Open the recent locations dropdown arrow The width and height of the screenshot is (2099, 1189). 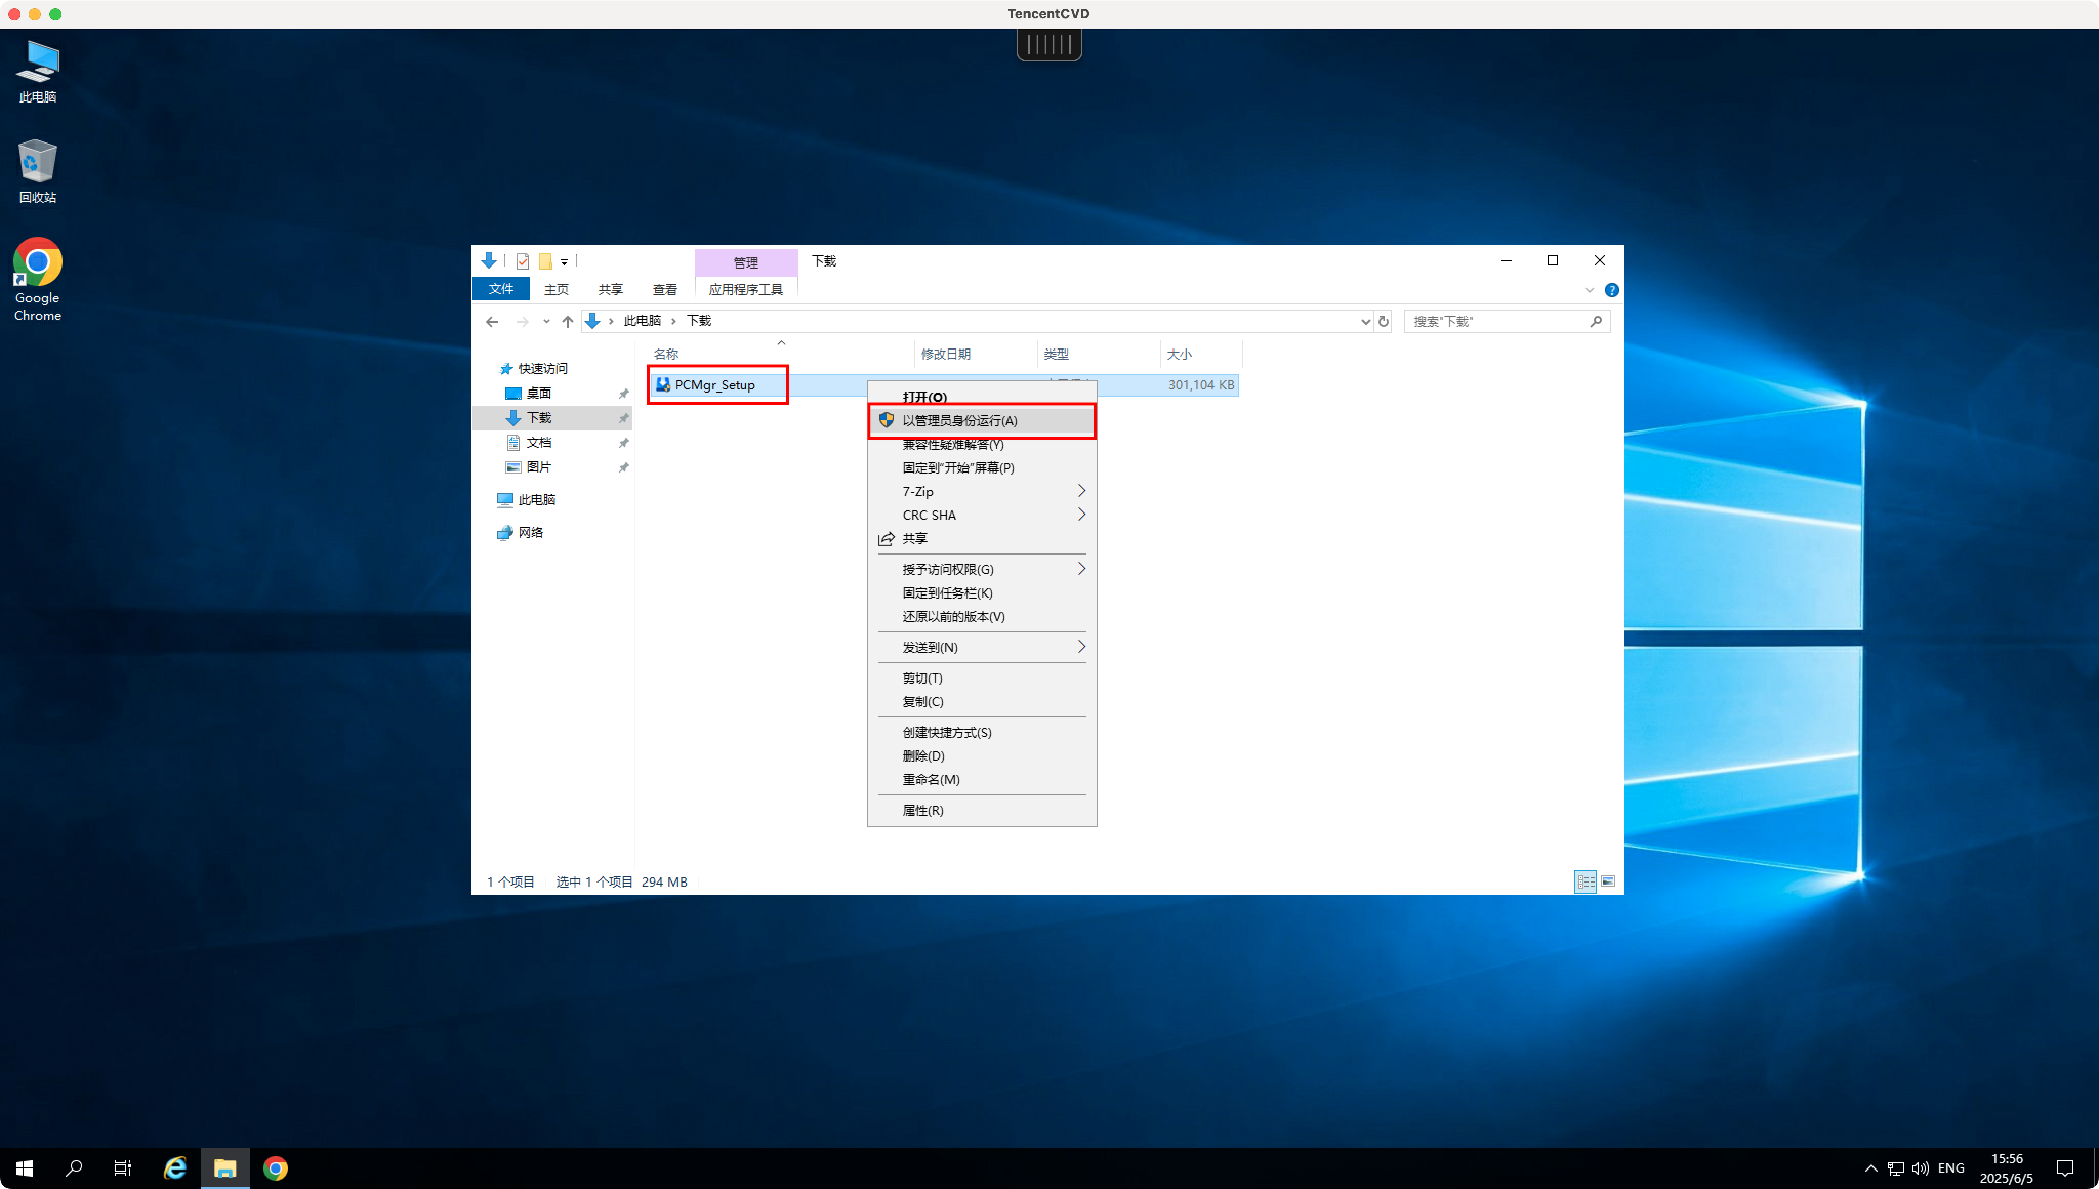tap(546, 322)
